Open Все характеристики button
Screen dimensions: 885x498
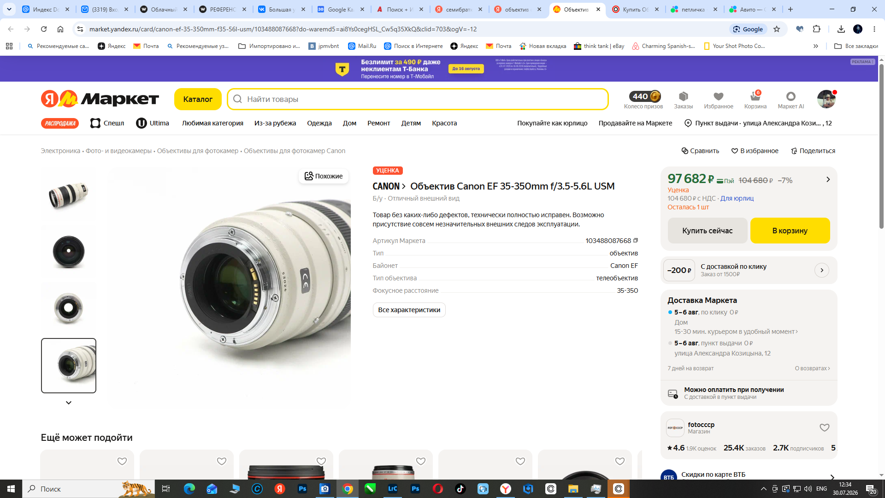(409, 310)
